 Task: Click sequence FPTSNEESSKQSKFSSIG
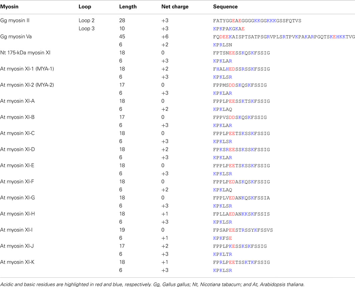coord(241,53)
